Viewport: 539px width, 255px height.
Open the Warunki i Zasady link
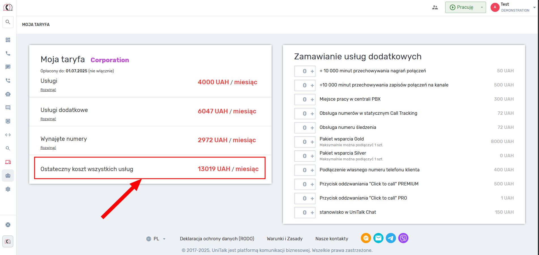pos(285,239)
